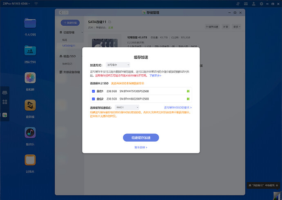Image resolution: width=282 pixels, height=200 pixels.
Task: Uncheck the 盘位1 SSD checkbox
Action: [94, 91]
